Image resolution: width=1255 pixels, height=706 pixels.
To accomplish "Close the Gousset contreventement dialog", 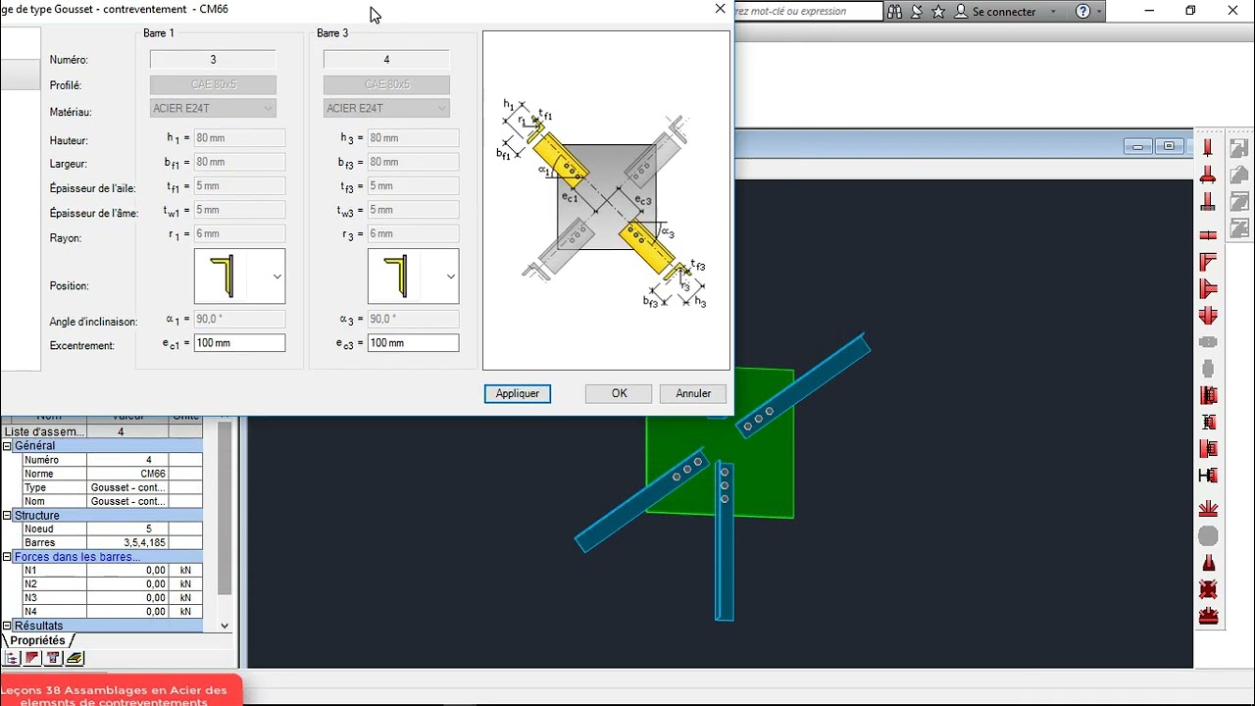I will [x=720, y=9].
